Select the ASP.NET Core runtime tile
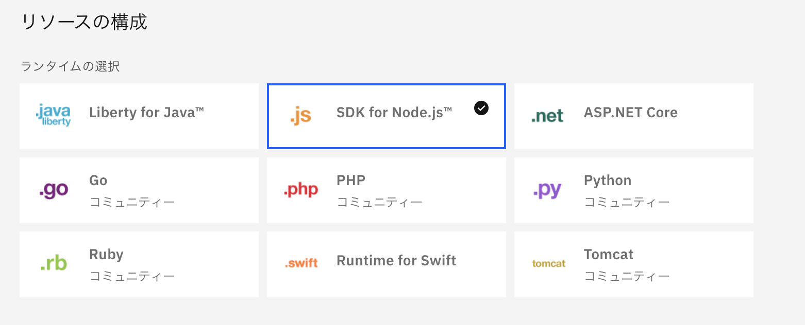805x325 pixels. [633, 116]
